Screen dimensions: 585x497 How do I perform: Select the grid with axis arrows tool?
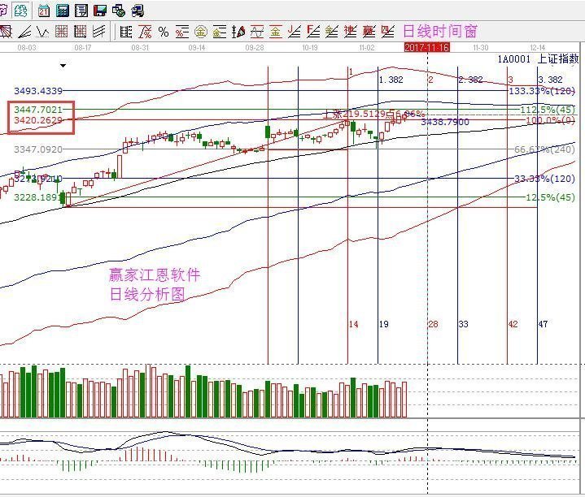point(81,32)
